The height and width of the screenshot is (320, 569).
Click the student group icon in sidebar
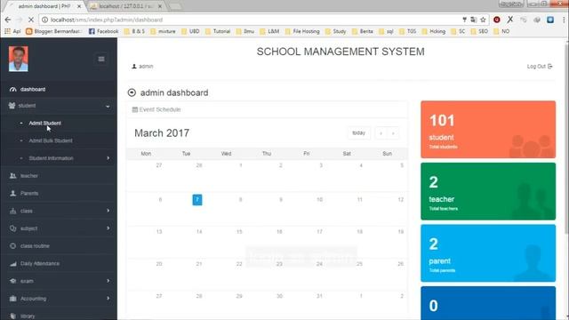(x=12, y=106)
